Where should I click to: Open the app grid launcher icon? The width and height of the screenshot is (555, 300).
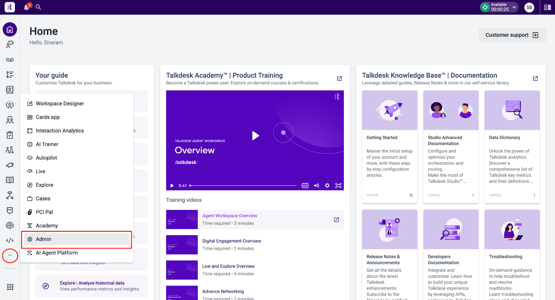click(x=10, y=287)
